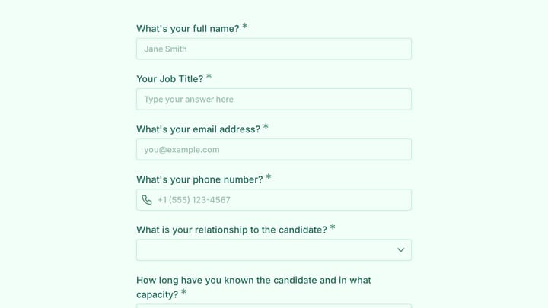Viewport: 548px width, 308px height.
Task: Click required asterisk next to Job Title
Action: (x=209, y=76)
